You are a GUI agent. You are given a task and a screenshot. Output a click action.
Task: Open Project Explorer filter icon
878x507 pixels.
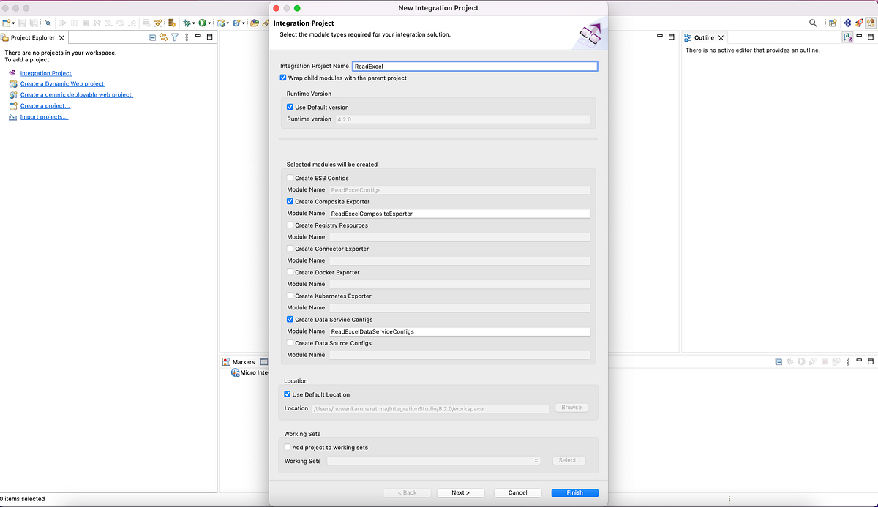coord(175,37)
